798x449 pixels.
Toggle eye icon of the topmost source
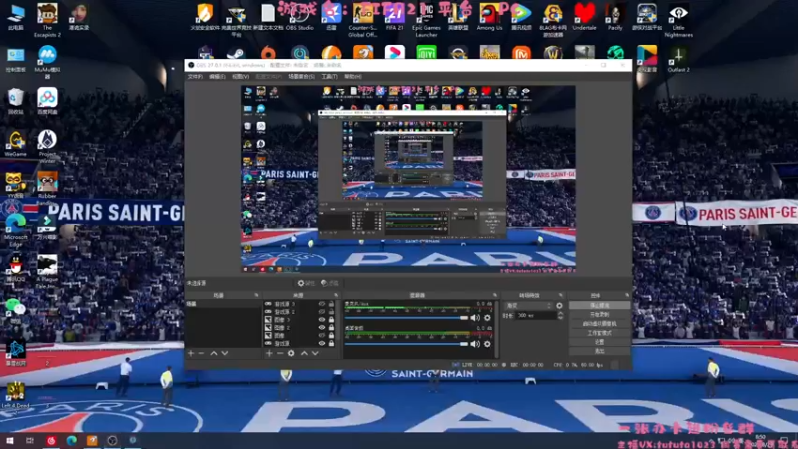coord(321,304)
